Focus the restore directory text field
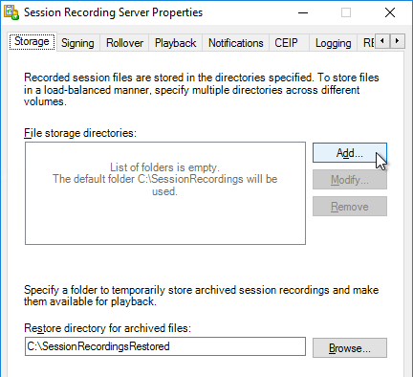This screenshot has height=377, width=413. tap(165, 346)
